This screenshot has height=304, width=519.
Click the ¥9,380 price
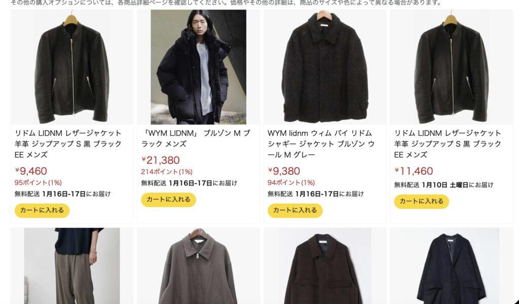[x=284, y=171]
